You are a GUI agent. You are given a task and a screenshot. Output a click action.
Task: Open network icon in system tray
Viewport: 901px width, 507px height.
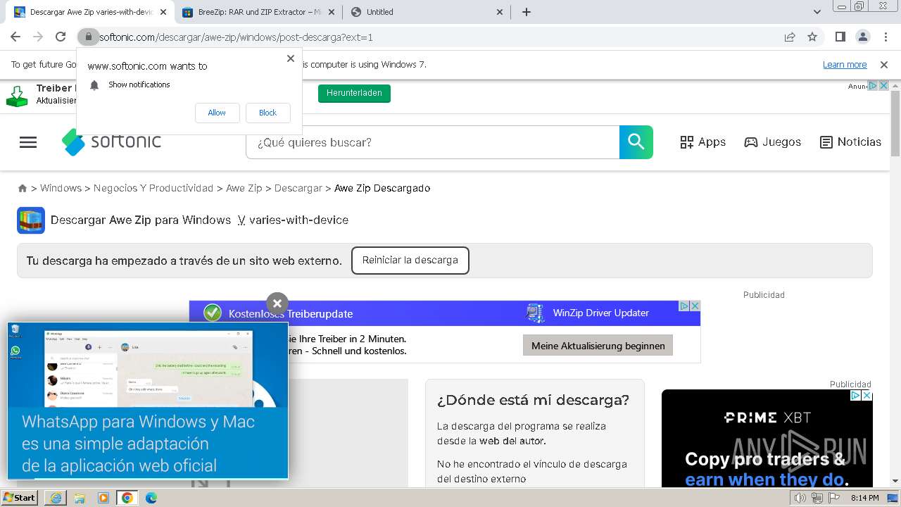pos(817,498)
